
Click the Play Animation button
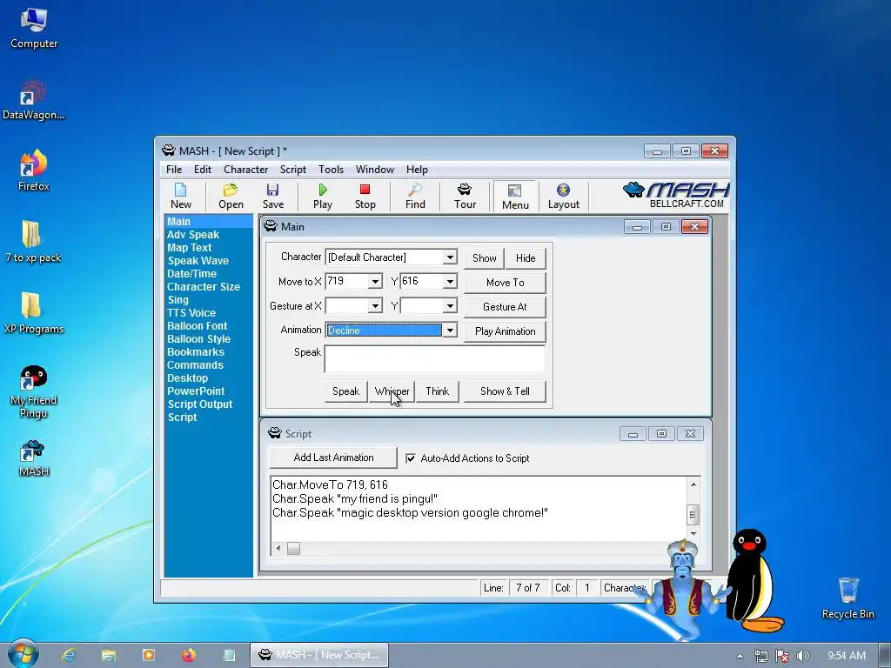click(x=506, y=331)
